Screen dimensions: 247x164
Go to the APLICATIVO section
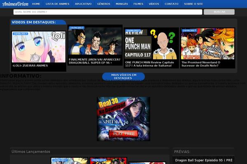click(83, 4)
